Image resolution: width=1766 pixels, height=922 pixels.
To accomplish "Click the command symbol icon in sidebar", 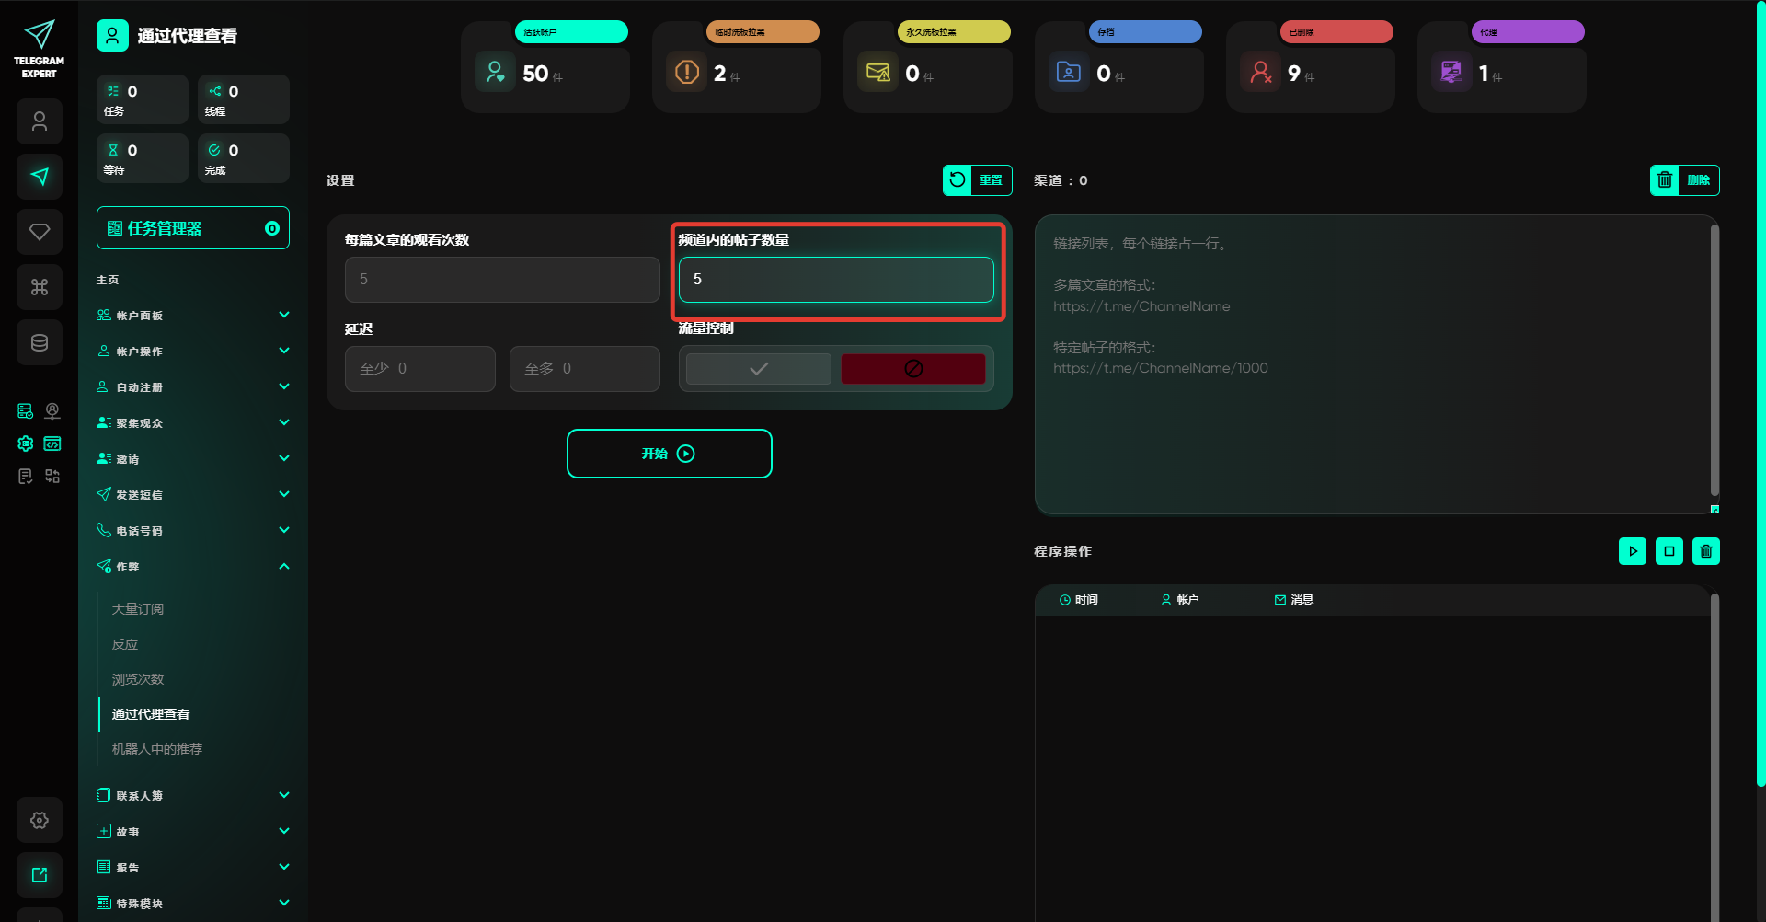I will 40,287.
